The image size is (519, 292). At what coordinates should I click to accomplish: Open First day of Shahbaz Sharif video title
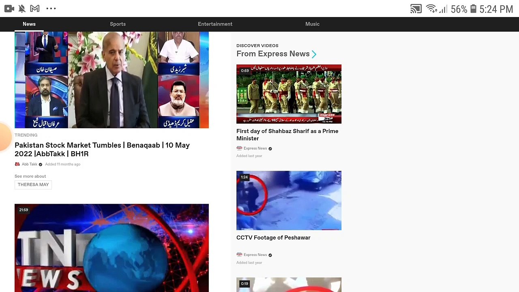(287, 135)
